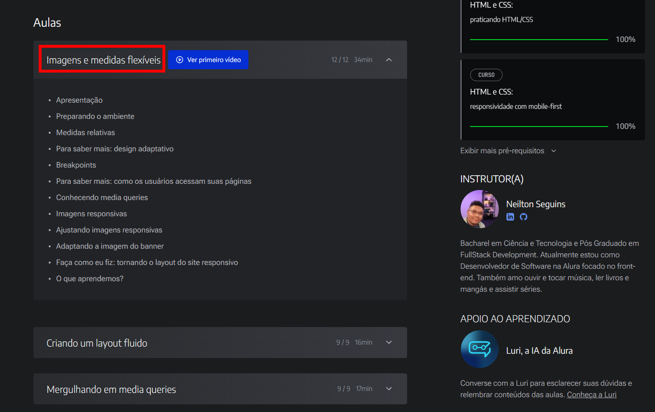The image size is (655, 412).
Task: Click the Neilton Seguins instructor name
Action: click(536, 204)
